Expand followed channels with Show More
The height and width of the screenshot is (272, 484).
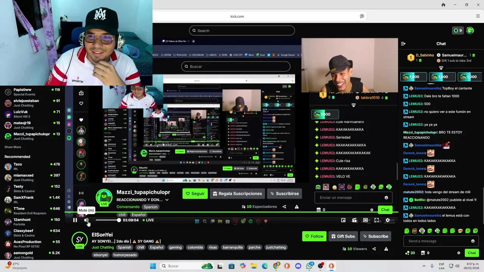click(x=13, y=147)
